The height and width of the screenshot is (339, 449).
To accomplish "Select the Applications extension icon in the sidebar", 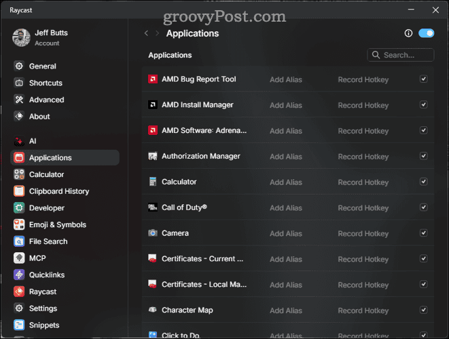I will click(19, 158).
